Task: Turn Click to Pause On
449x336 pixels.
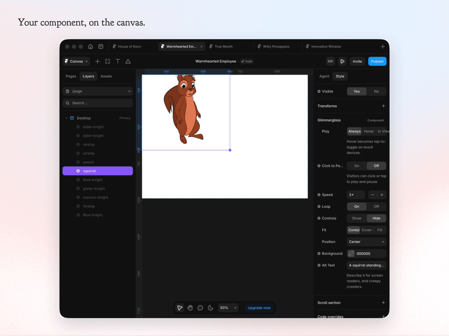Action: (x=357, y=166)
